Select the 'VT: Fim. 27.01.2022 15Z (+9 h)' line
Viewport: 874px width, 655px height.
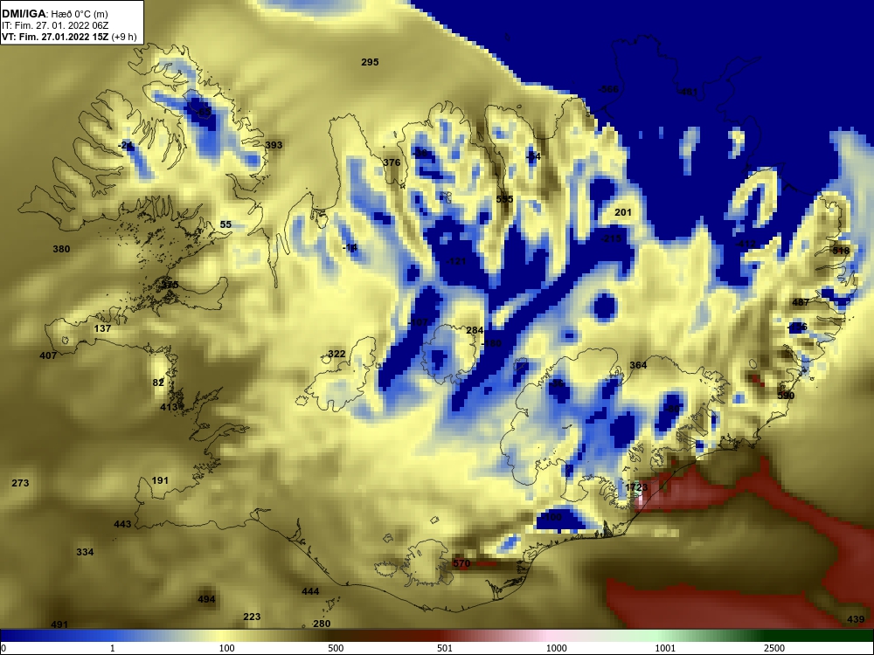click(69, 37)
